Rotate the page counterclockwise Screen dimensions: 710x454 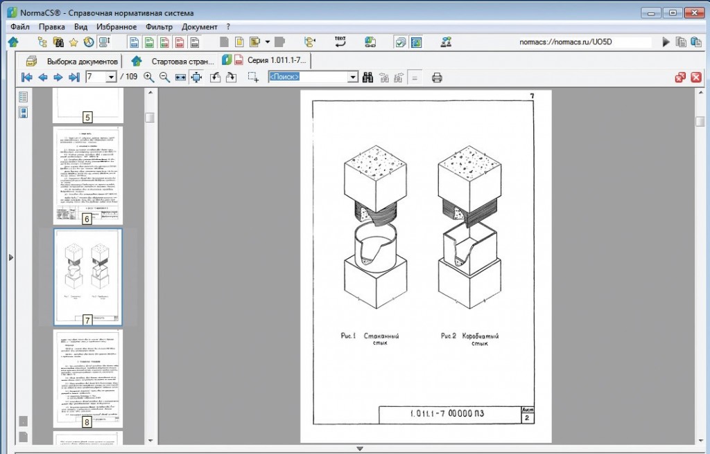(215, 78)
